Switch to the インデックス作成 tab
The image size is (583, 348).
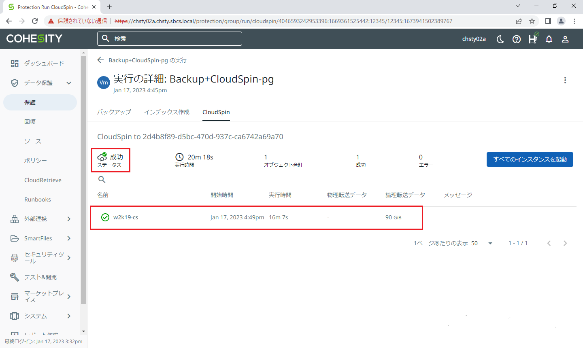point(167,112)
